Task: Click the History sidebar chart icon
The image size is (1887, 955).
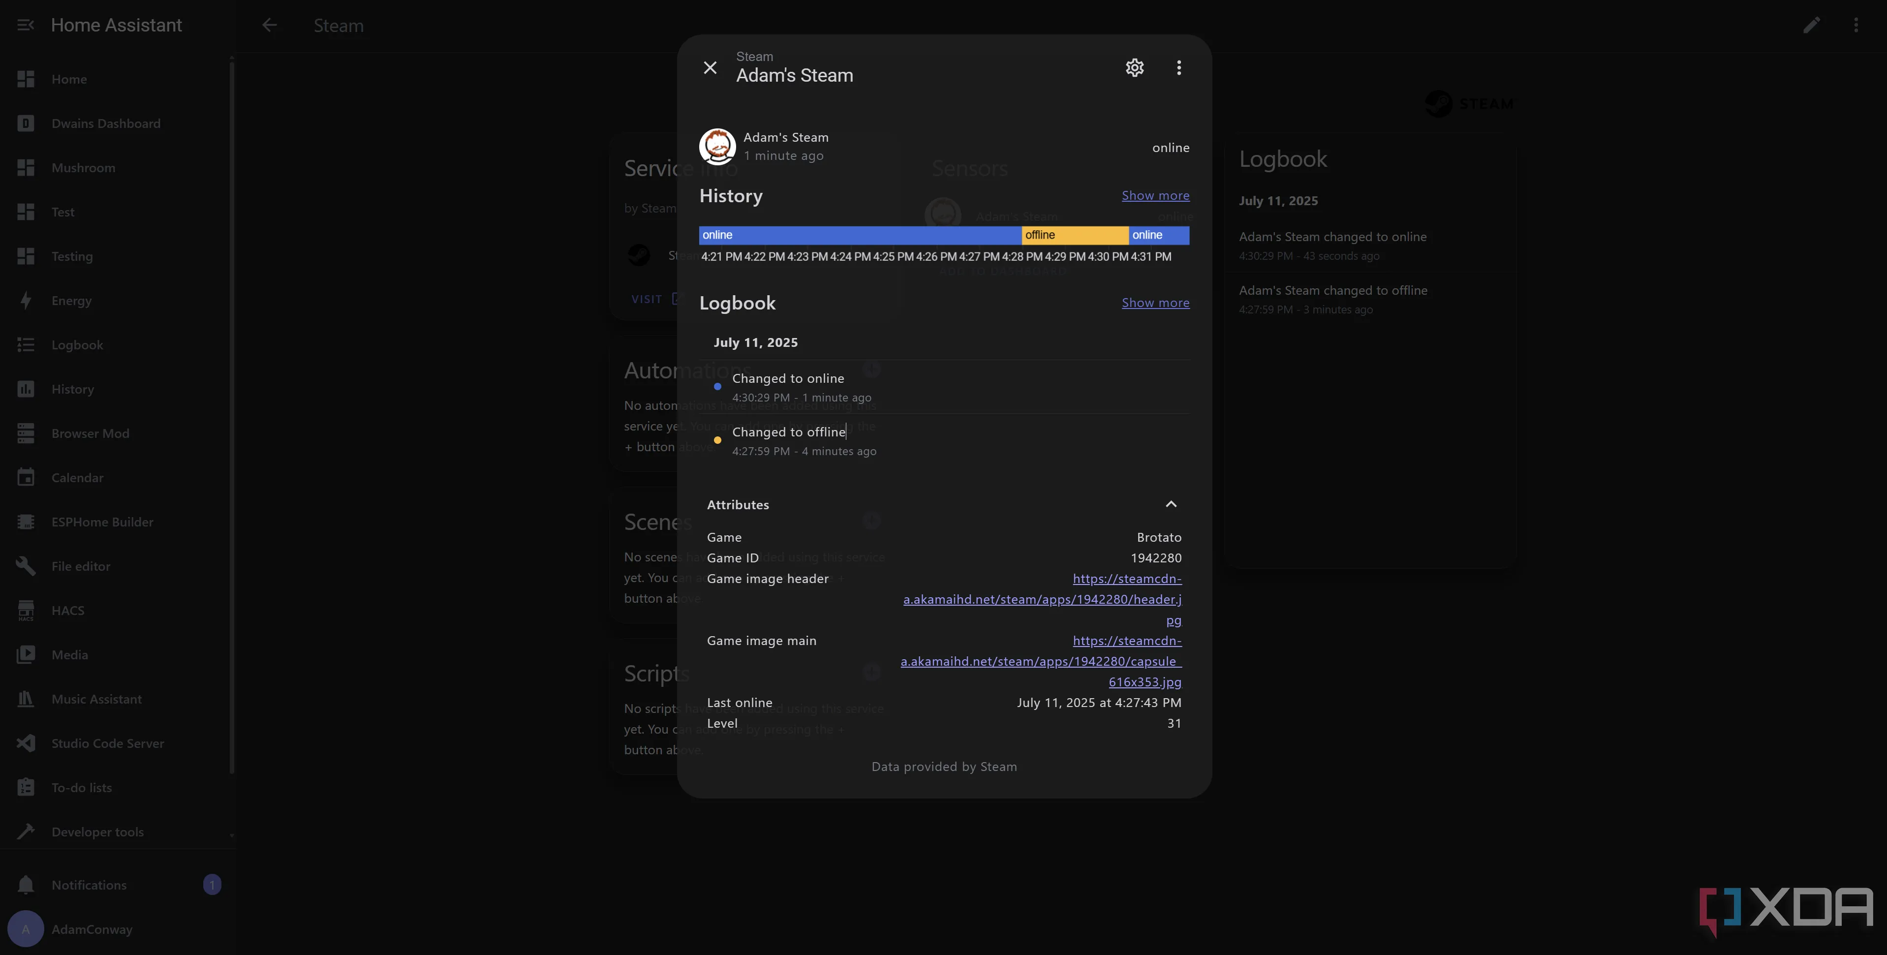Action: (x=26, y=389)
